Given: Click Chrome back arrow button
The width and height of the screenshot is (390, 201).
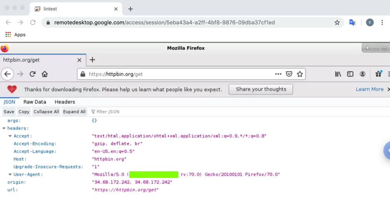Looking at the screenshot, I should [x=8, y=22].
